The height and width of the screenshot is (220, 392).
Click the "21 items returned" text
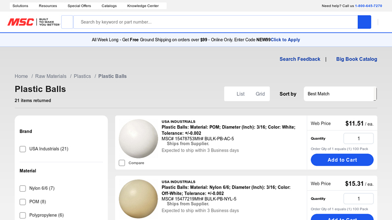(x=33, y=101)
